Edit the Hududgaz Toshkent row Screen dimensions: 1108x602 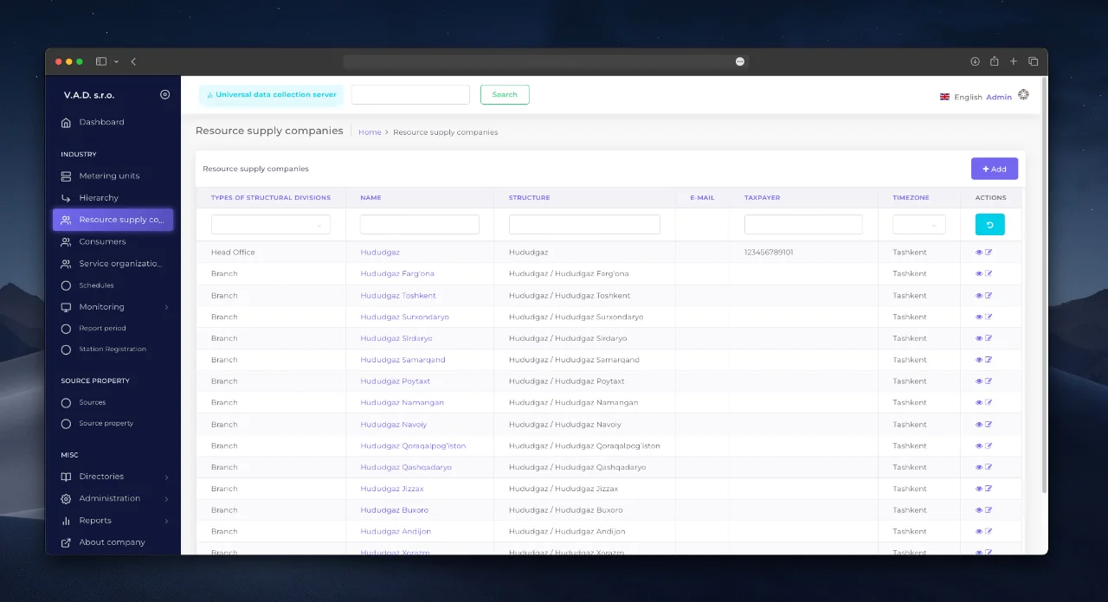(989, 296)
